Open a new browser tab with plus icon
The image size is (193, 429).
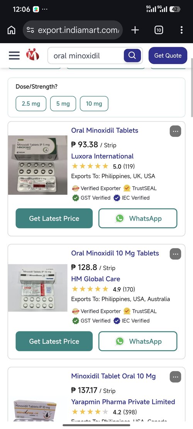pyautogui.click(x=135, y=30)
